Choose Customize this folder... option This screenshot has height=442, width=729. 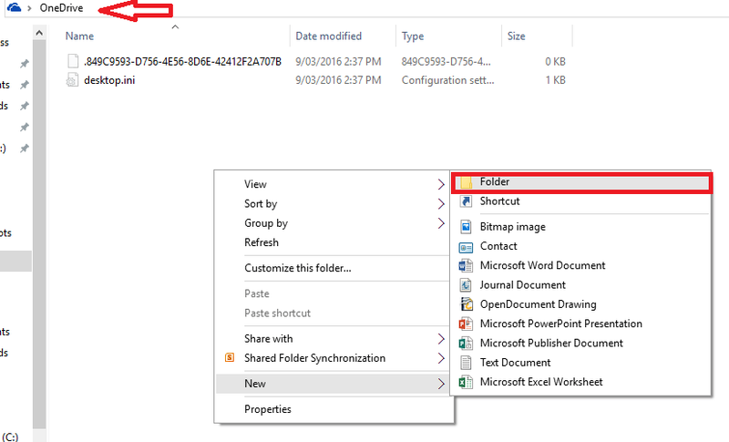[334, 268]
